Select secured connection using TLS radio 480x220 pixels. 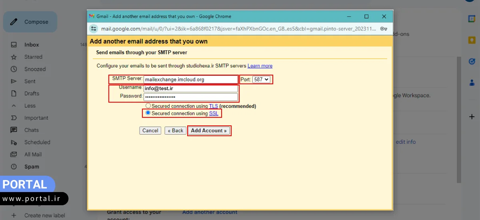pos(148,106)
